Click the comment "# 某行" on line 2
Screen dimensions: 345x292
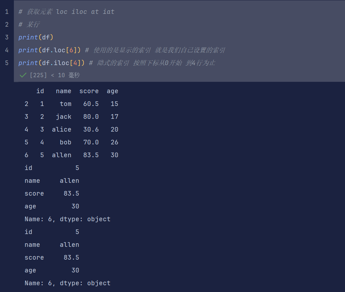pyautogui.click(x=28, y=24)
